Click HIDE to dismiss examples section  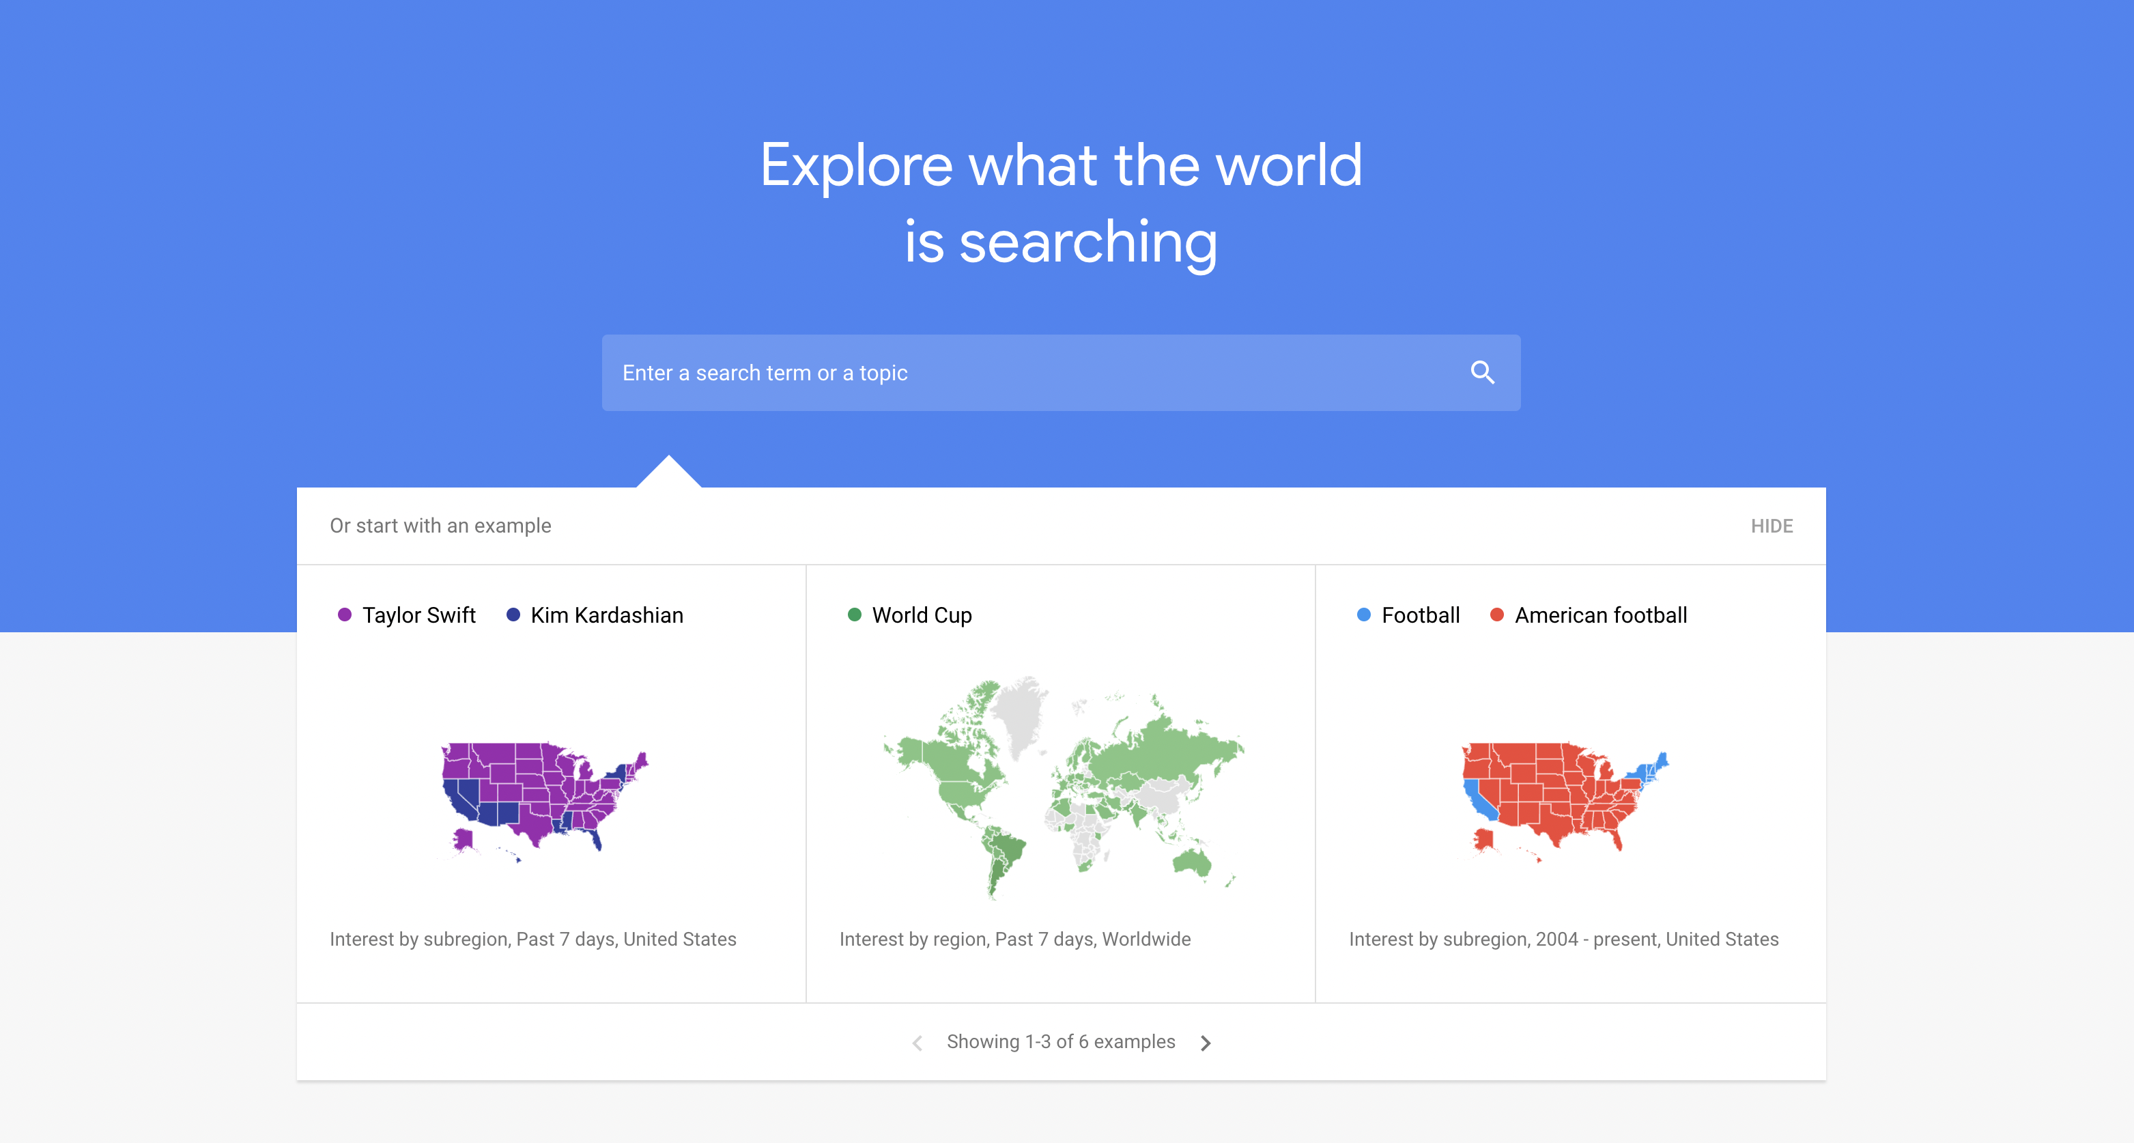click(1772, 525)
